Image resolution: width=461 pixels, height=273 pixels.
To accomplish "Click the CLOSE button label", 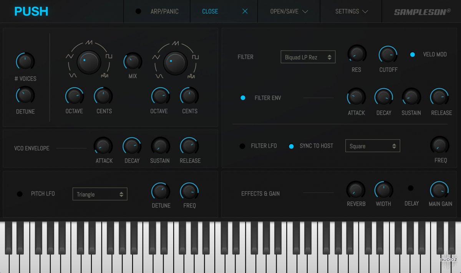I will [210, 12].
